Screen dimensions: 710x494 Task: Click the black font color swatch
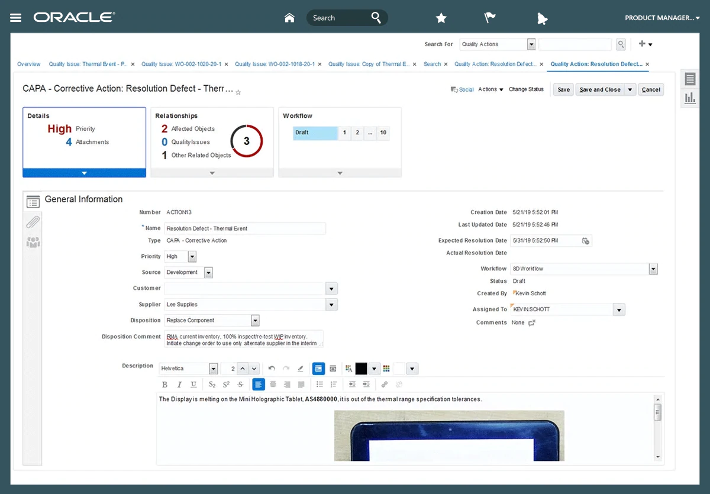[361, 369]
